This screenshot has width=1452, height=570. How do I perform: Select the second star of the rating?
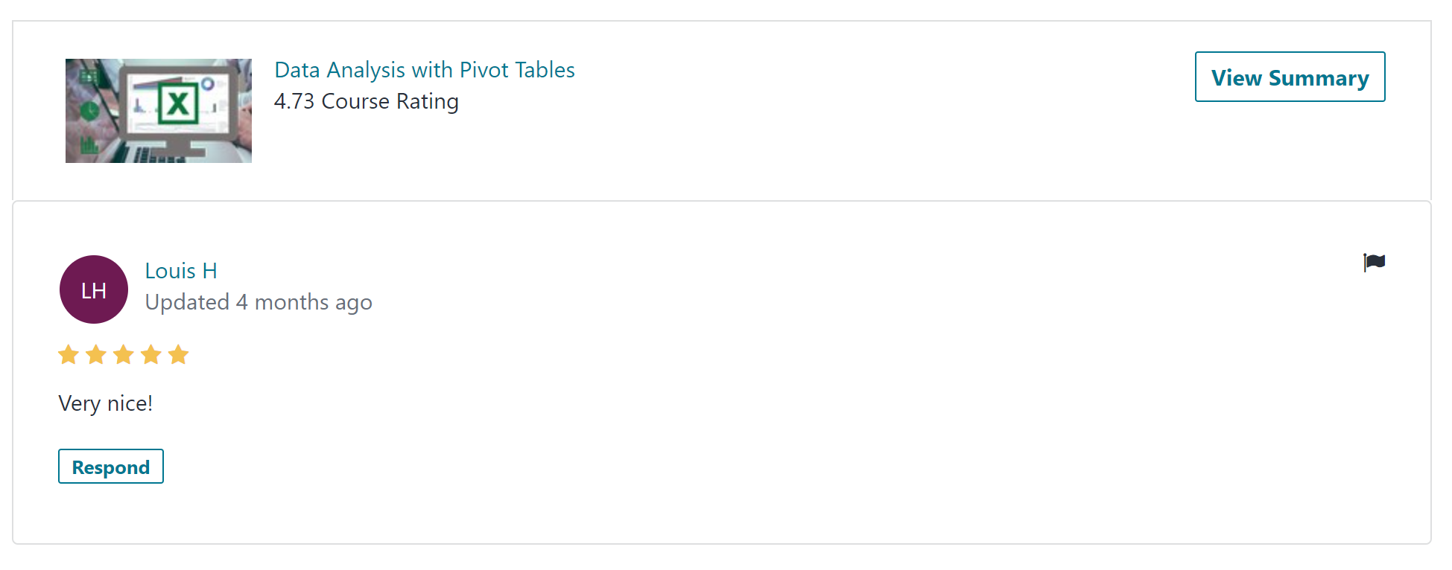(x=96, y=355)
